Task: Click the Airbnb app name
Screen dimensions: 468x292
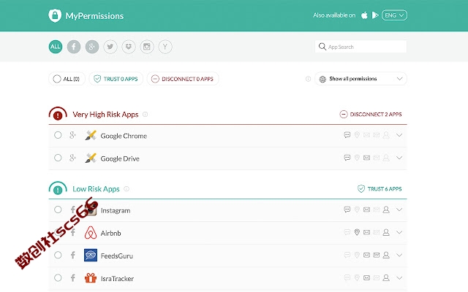Action: 110,233
